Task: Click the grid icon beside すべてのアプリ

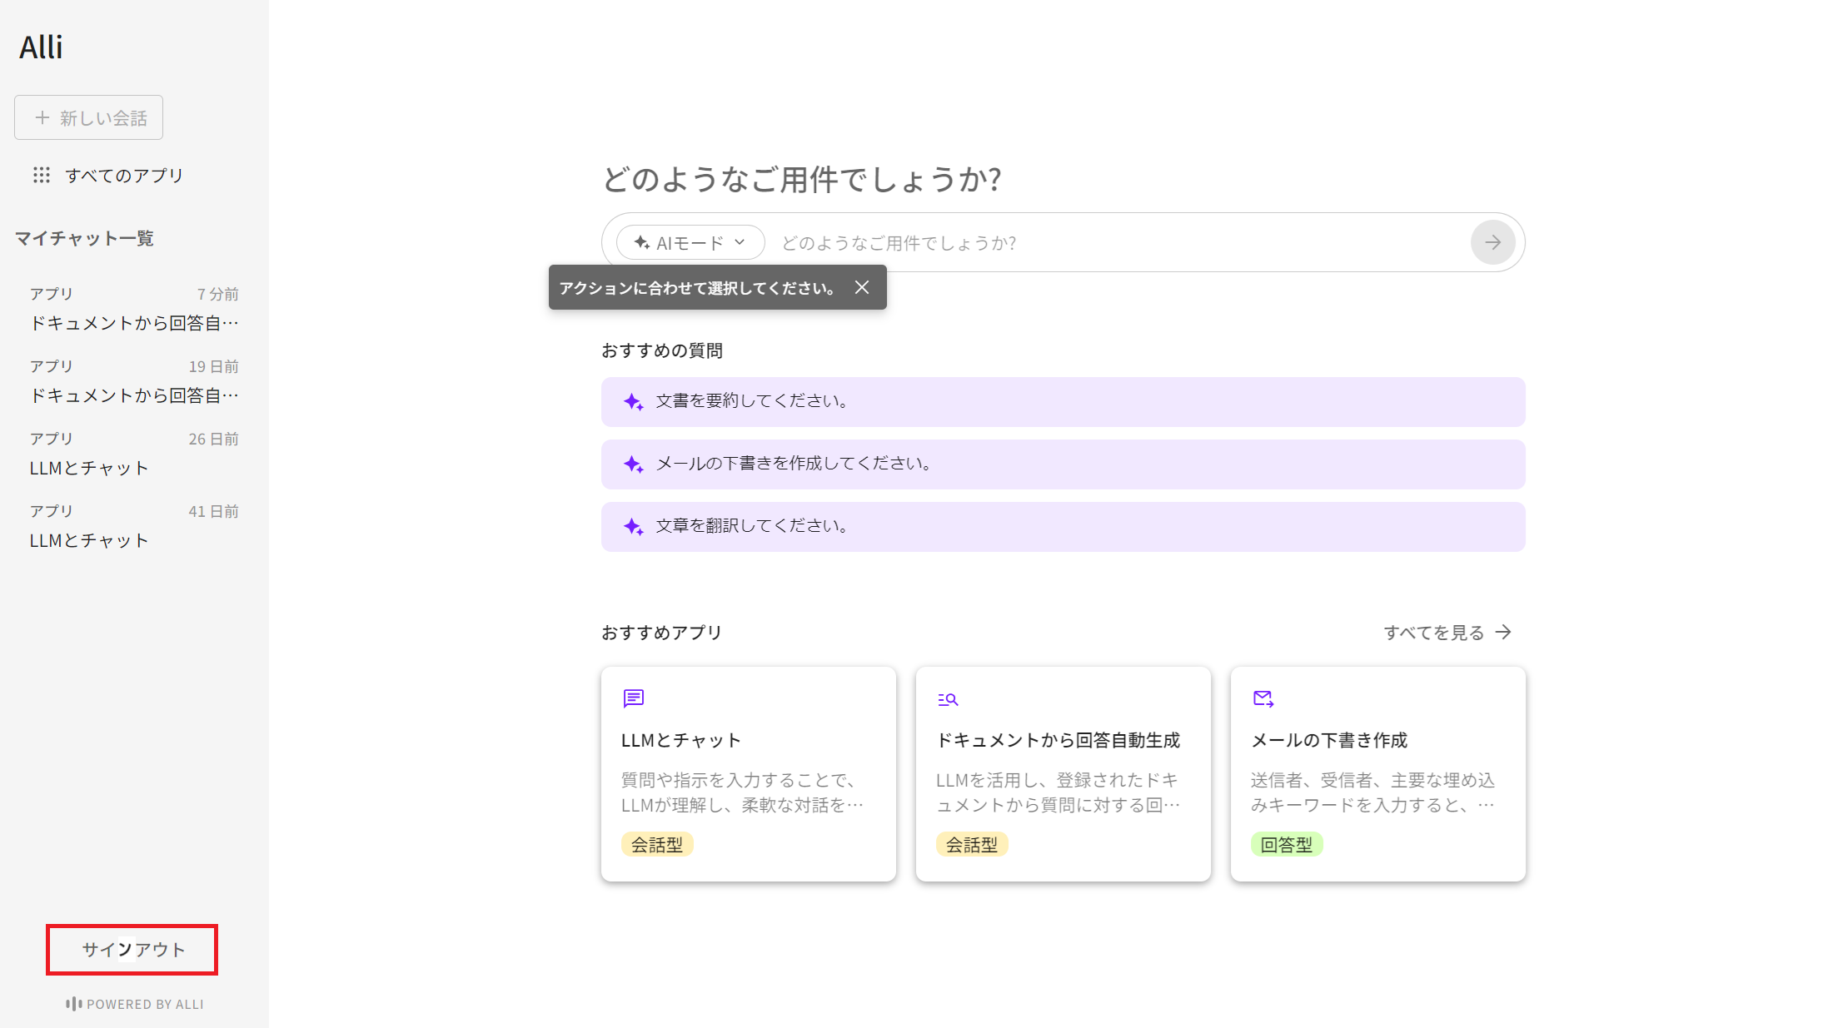Action: click(41, 175)
